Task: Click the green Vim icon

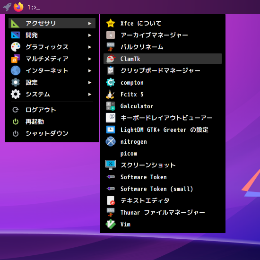Action: [x=111, y=224]
